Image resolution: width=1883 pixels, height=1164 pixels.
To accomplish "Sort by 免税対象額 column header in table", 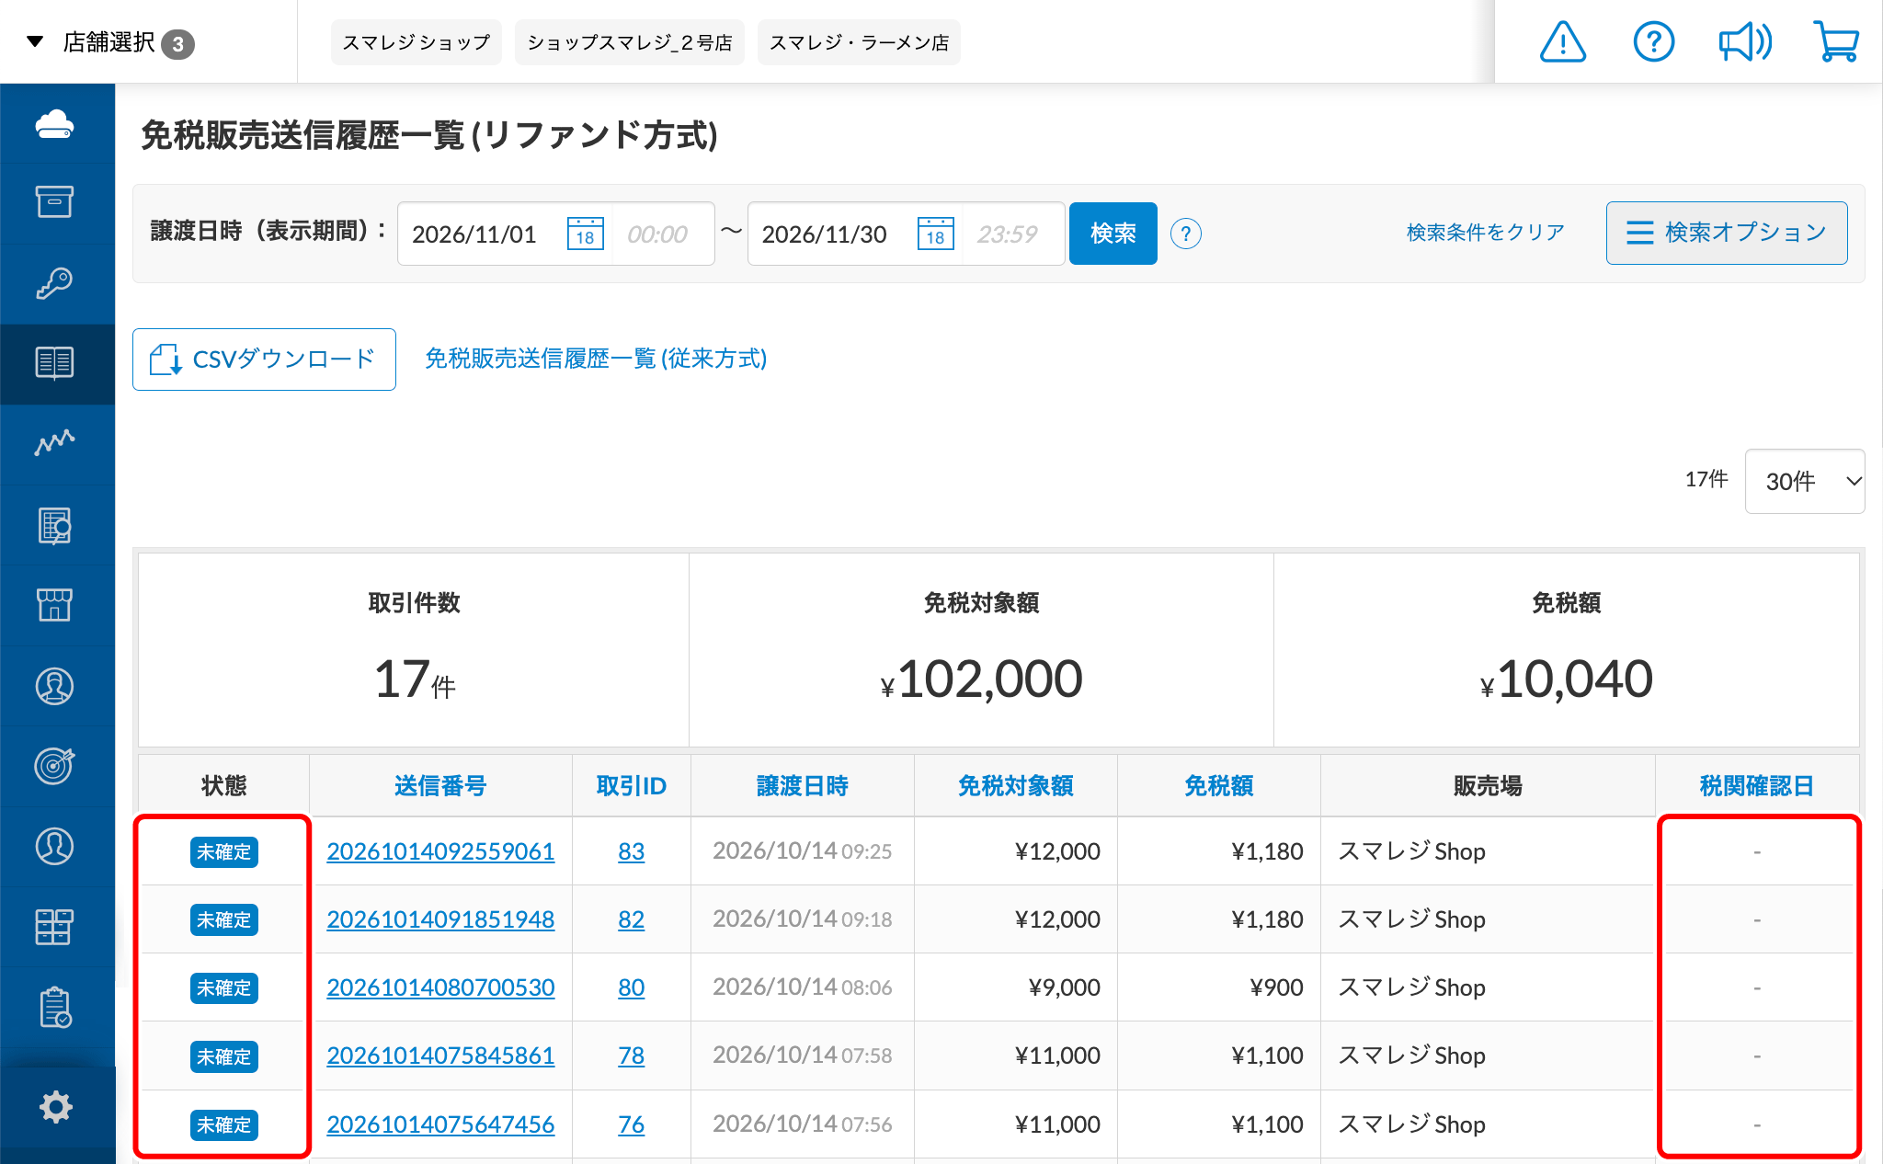I will (x=1015, y=786).
